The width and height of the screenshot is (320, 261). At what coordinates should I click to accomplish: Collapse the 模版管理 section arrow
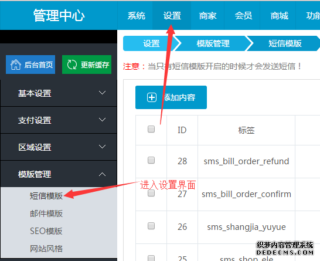click(102, 174)
